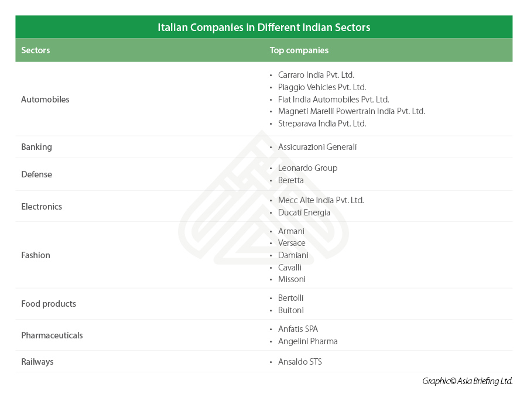Click the watermark logo in the table center
Screen dimensions: 527x394
263,198
